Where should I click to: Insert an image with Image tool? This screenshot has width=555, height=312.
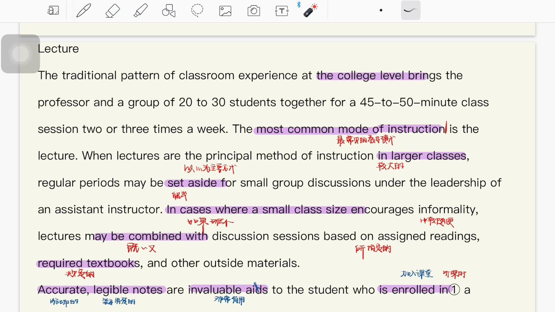point(225,11)
